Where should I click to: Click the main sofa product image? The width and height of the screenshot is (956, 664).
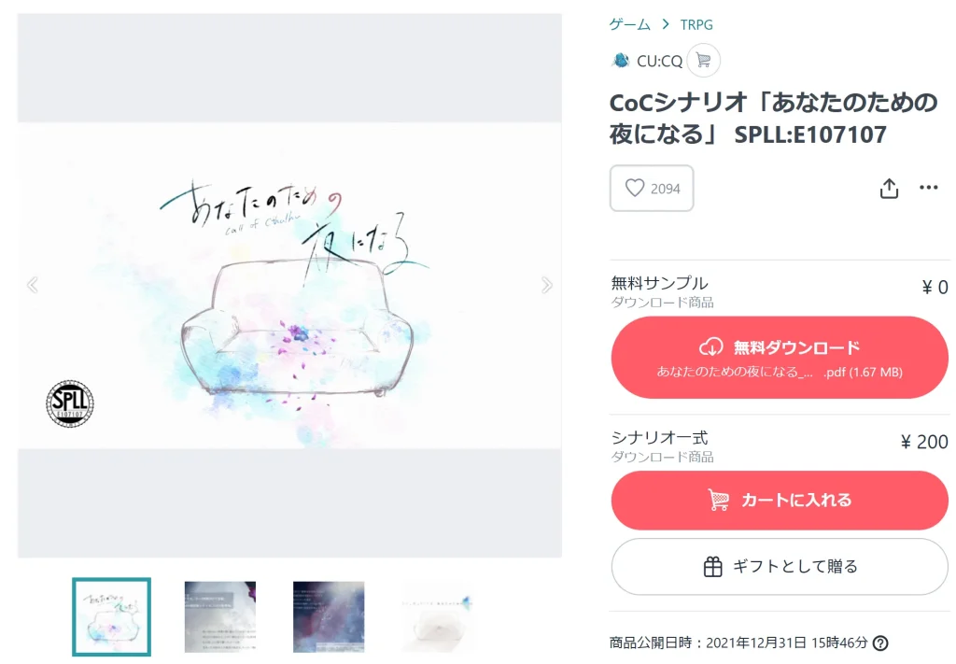[x=289, y=286]
